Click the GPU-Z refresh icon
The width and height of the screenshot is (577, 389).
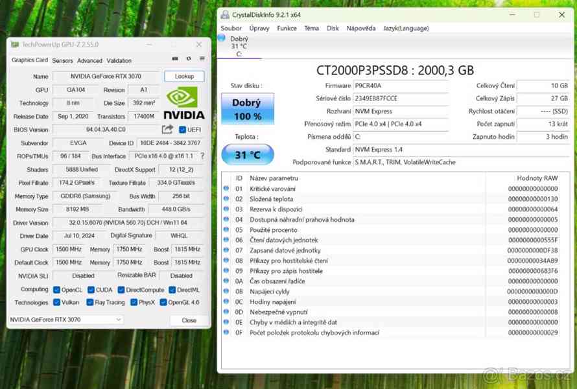point(189,58)
